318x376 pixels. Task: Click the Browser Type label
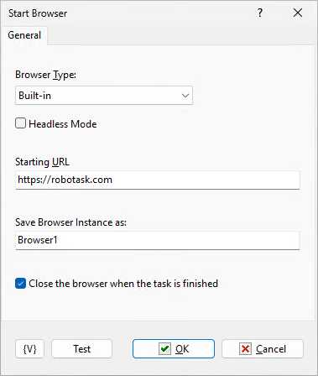click(x=45, y=75)
